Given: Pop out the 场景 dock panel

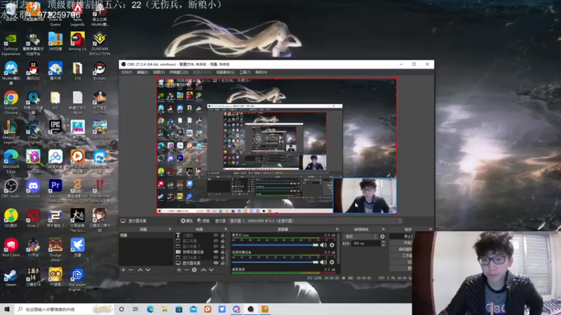Looking at the screenshot, I should click(x=170, y=230).
